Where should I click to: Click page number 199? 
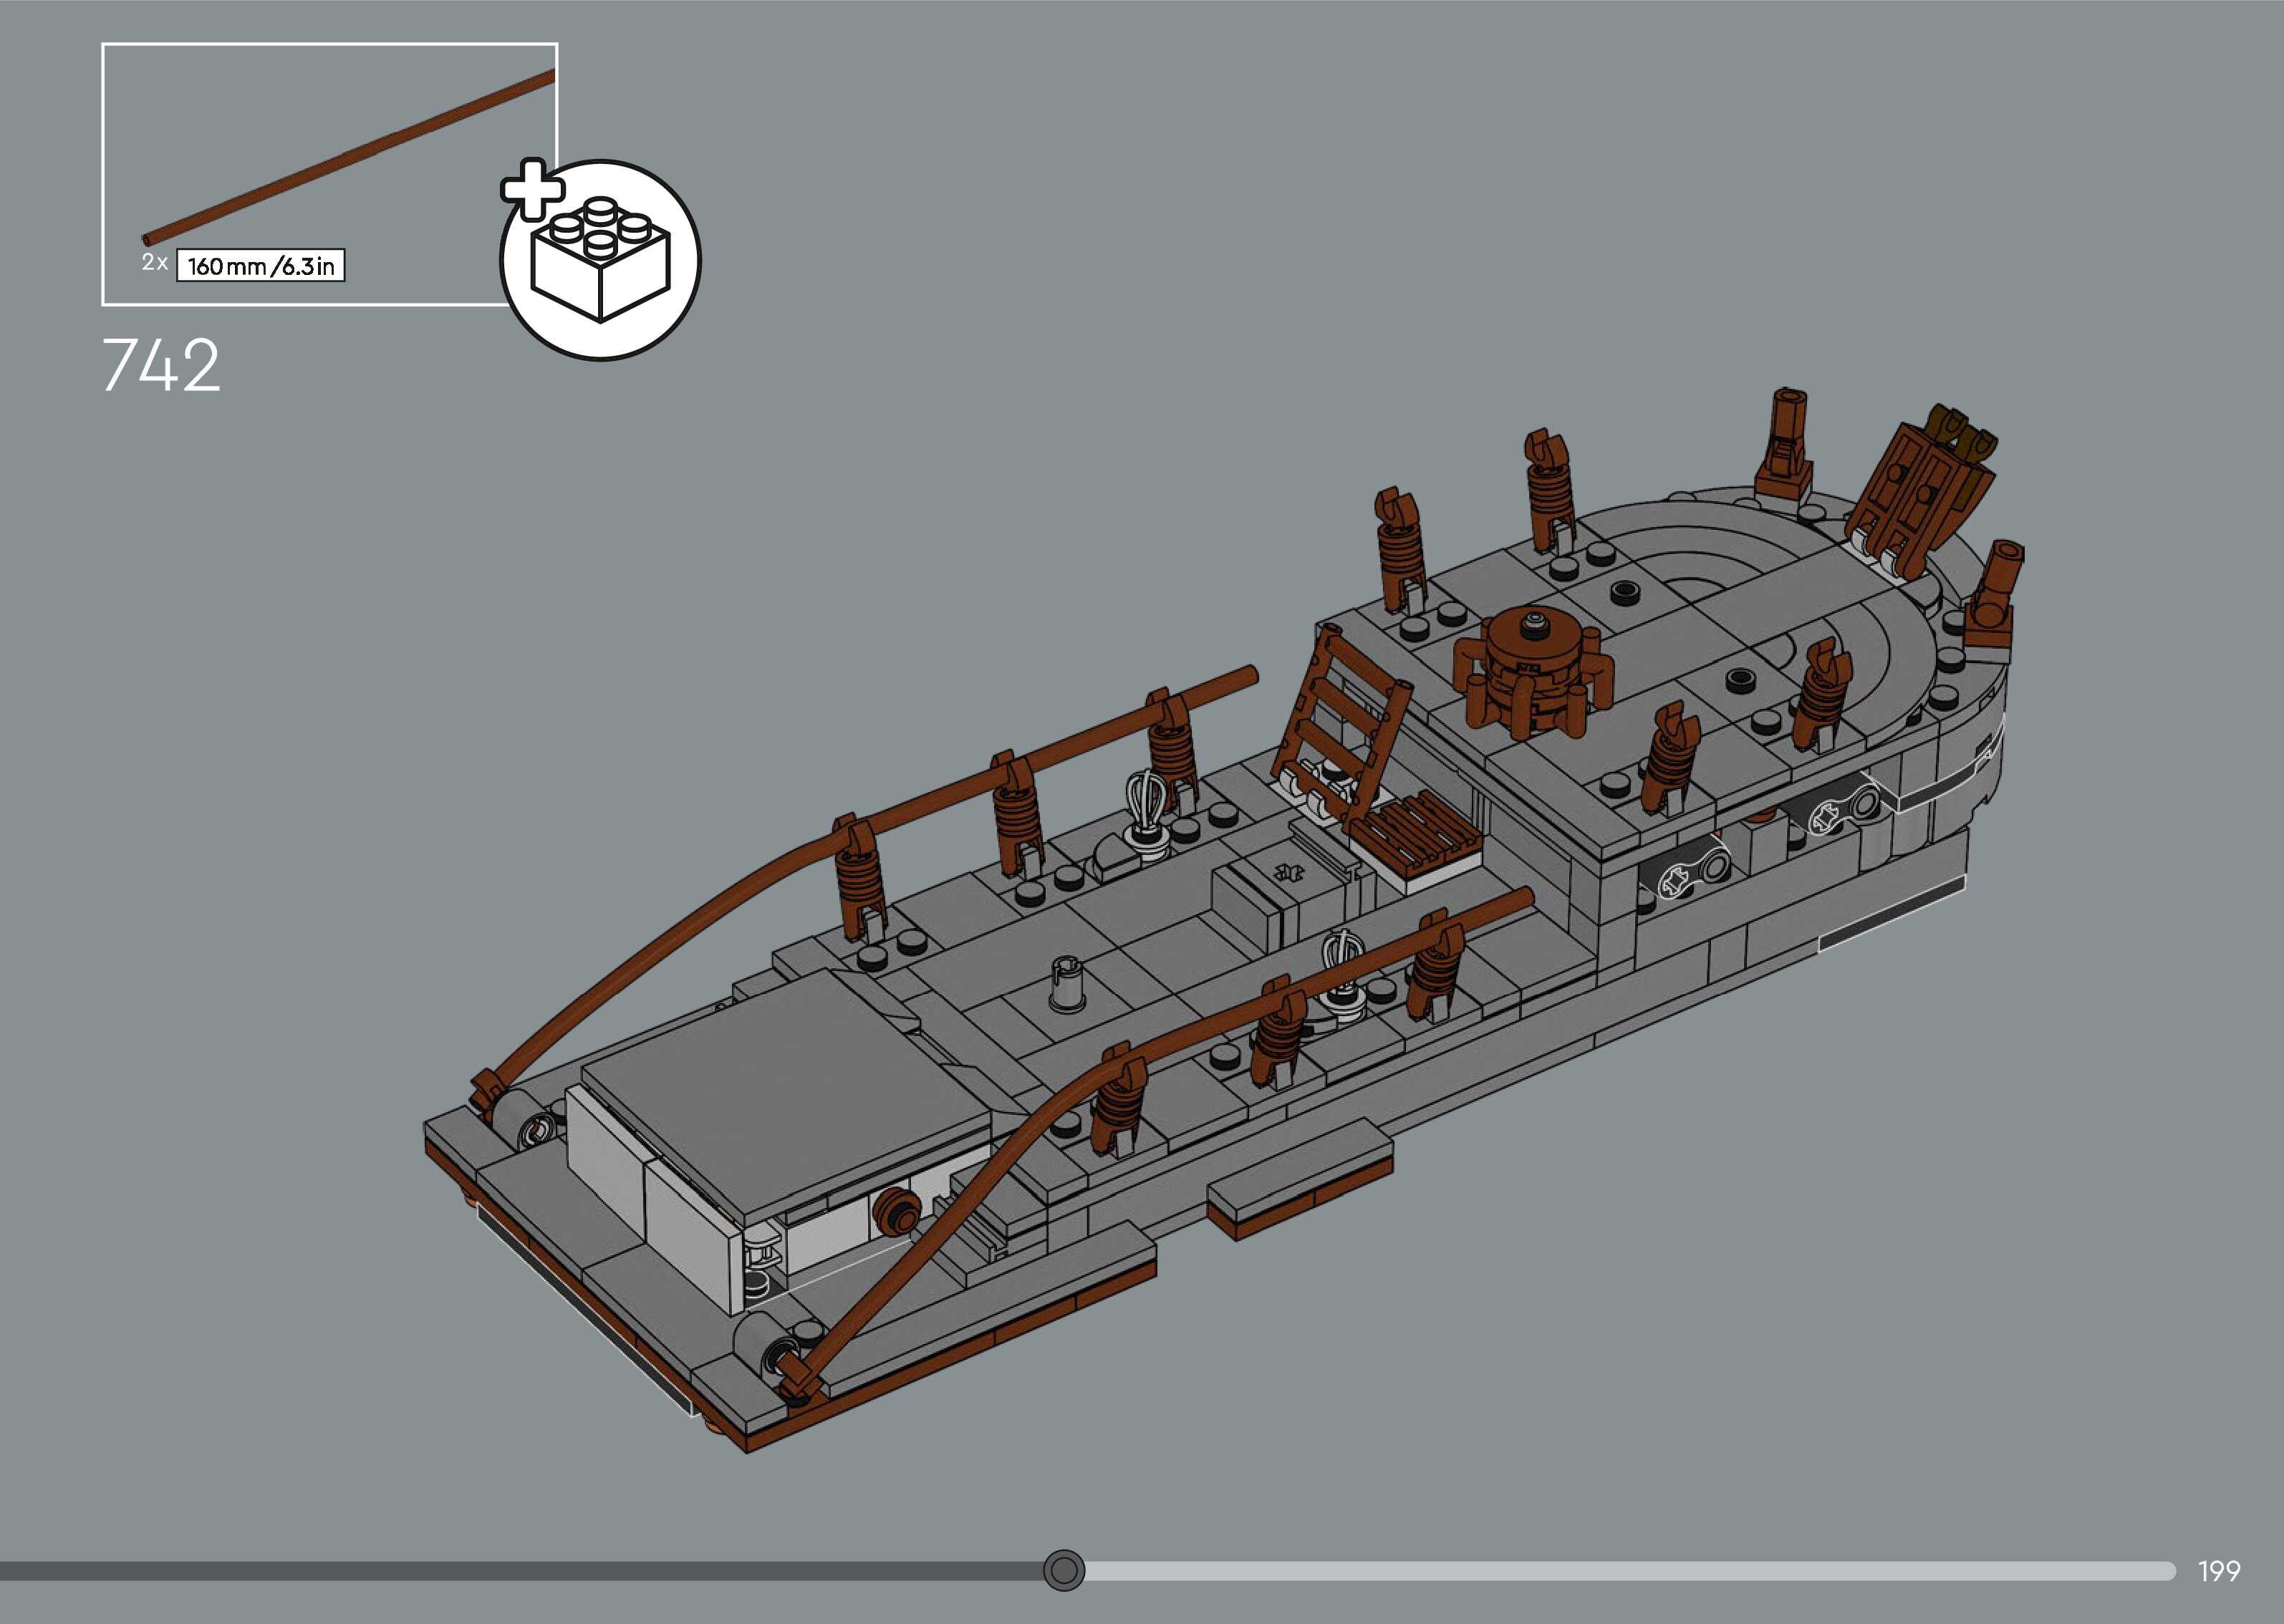[x=2218, y=1571]
